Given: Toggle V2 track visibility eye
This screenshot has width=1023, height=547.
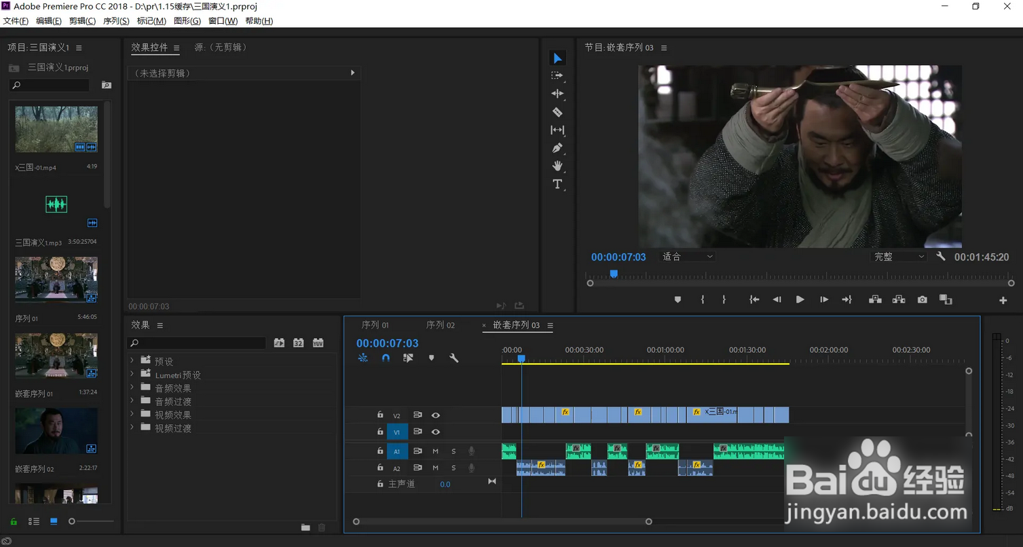Looking at the screenshot, I should 436,415.
